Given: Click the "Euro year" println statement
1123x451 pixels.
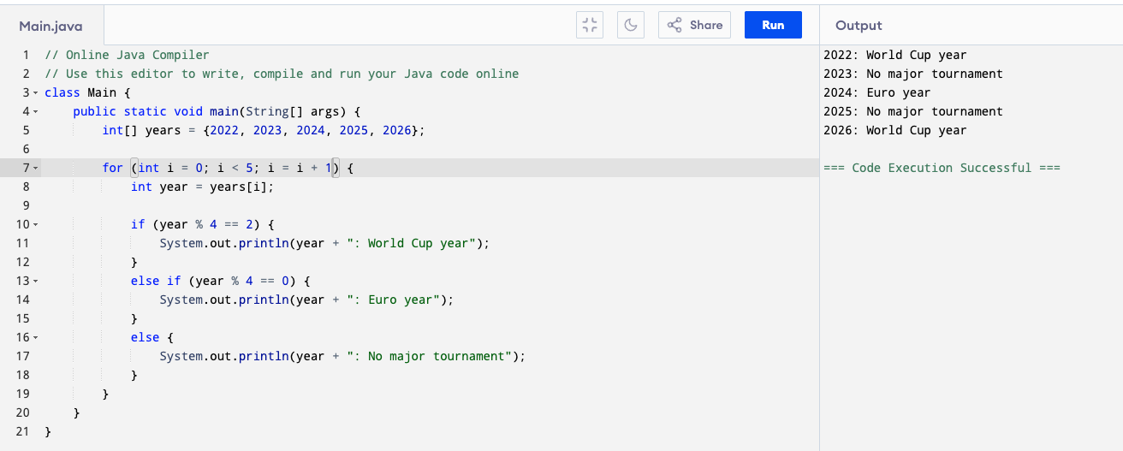Looking at the screenshot, I should coord(306,300).
